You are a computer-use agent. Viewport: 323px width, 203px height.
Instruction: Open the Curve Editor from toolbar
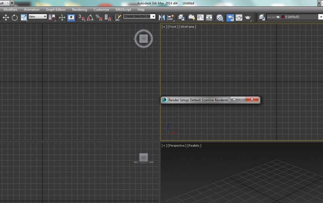click(201, 17)
